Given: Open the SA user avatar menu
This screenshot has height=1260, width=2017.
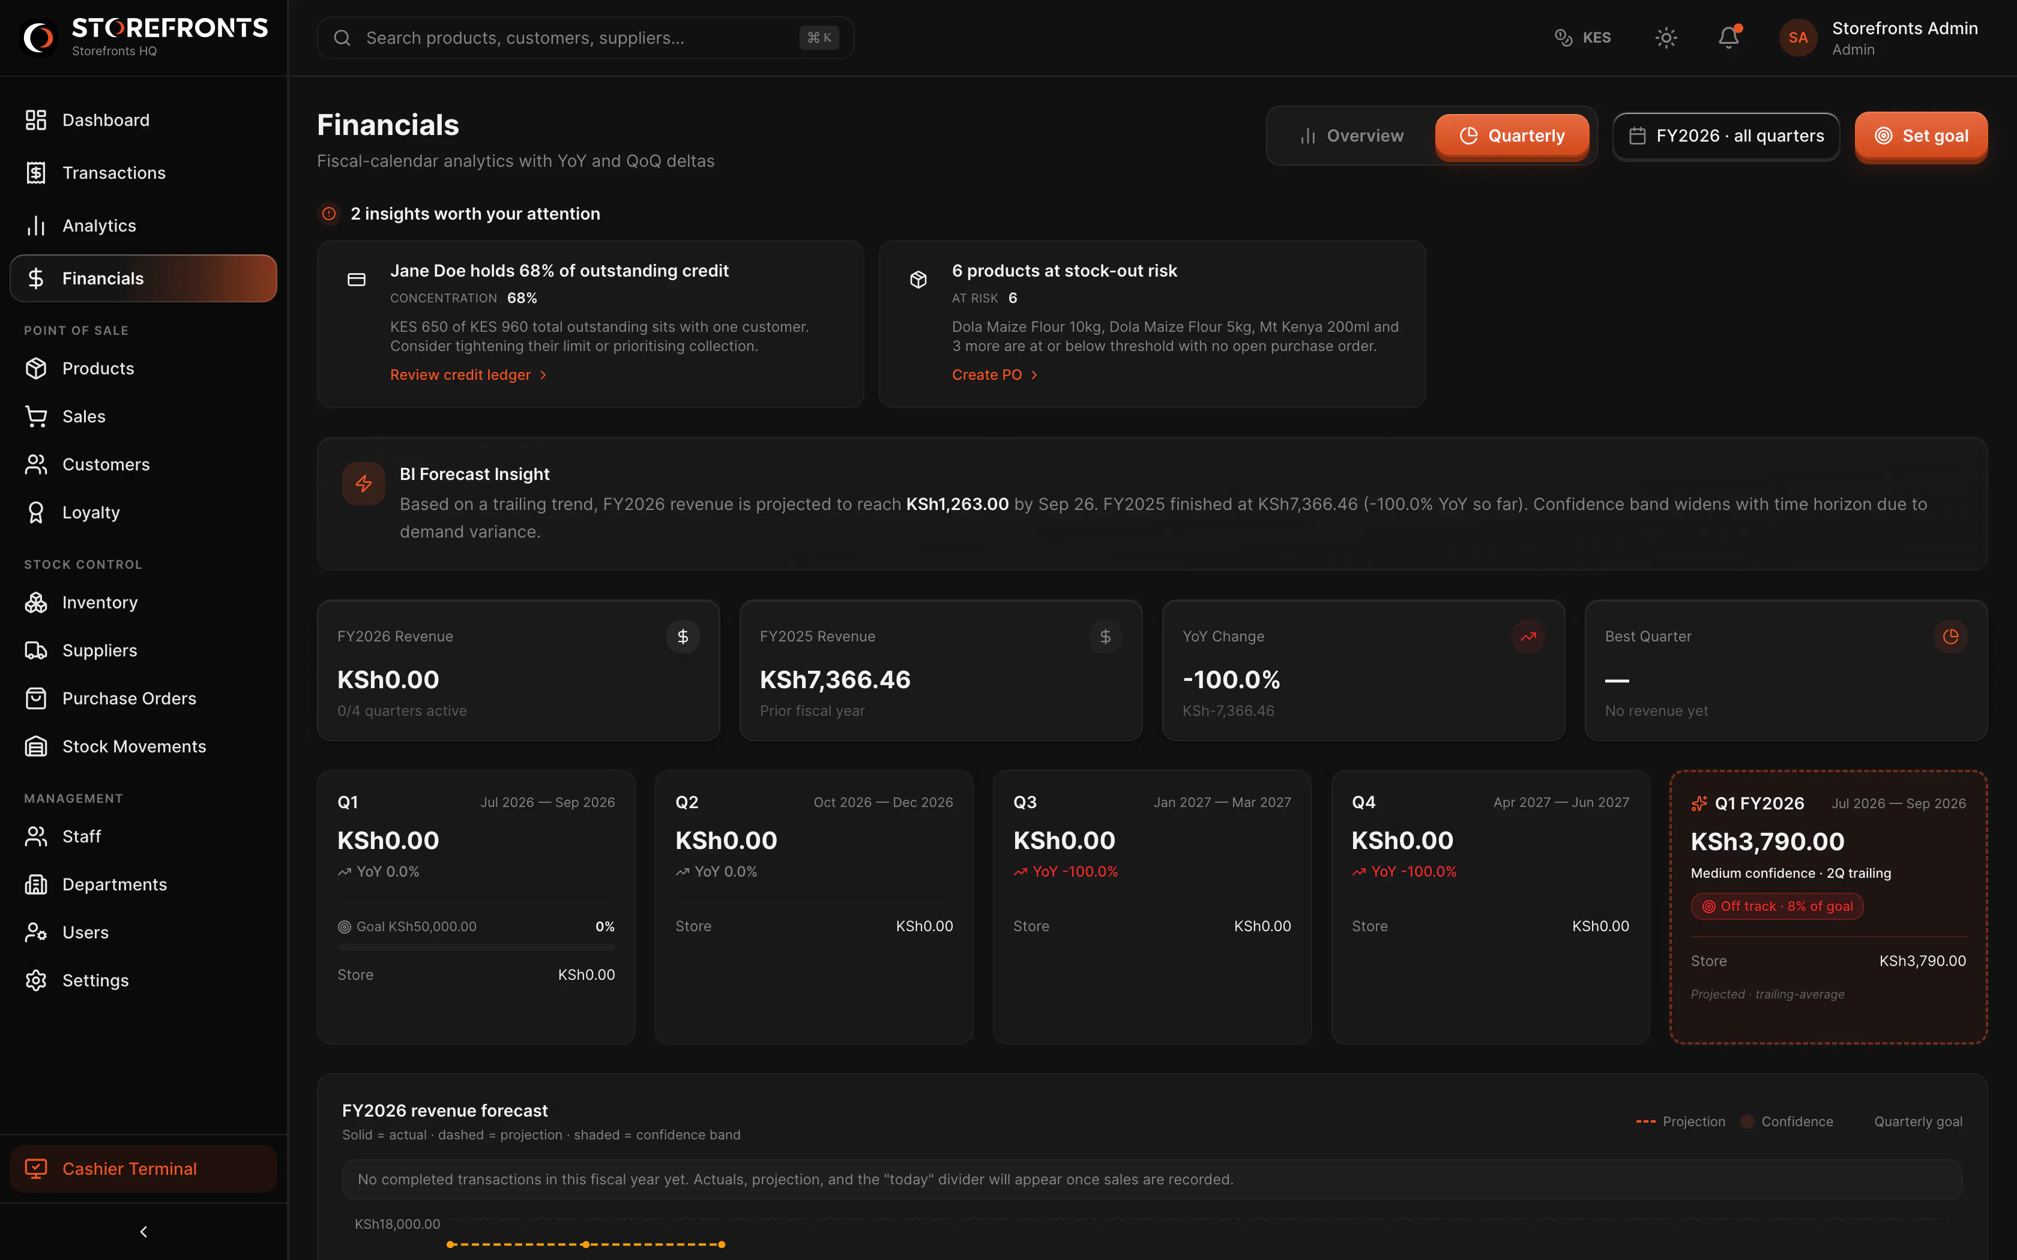Looking at the screenshot, I should tap(1798, 37).
